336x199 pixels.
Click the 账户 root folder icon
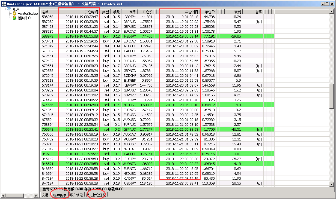pyautogui.click(x=9, y=9)
